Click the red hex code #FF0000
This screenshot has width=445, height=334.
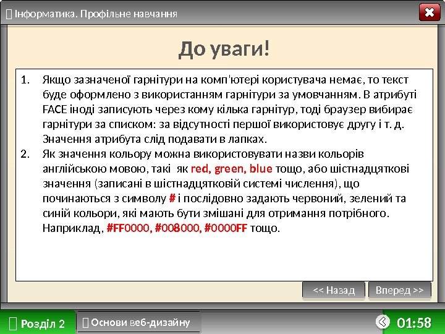tap(128, 228)
